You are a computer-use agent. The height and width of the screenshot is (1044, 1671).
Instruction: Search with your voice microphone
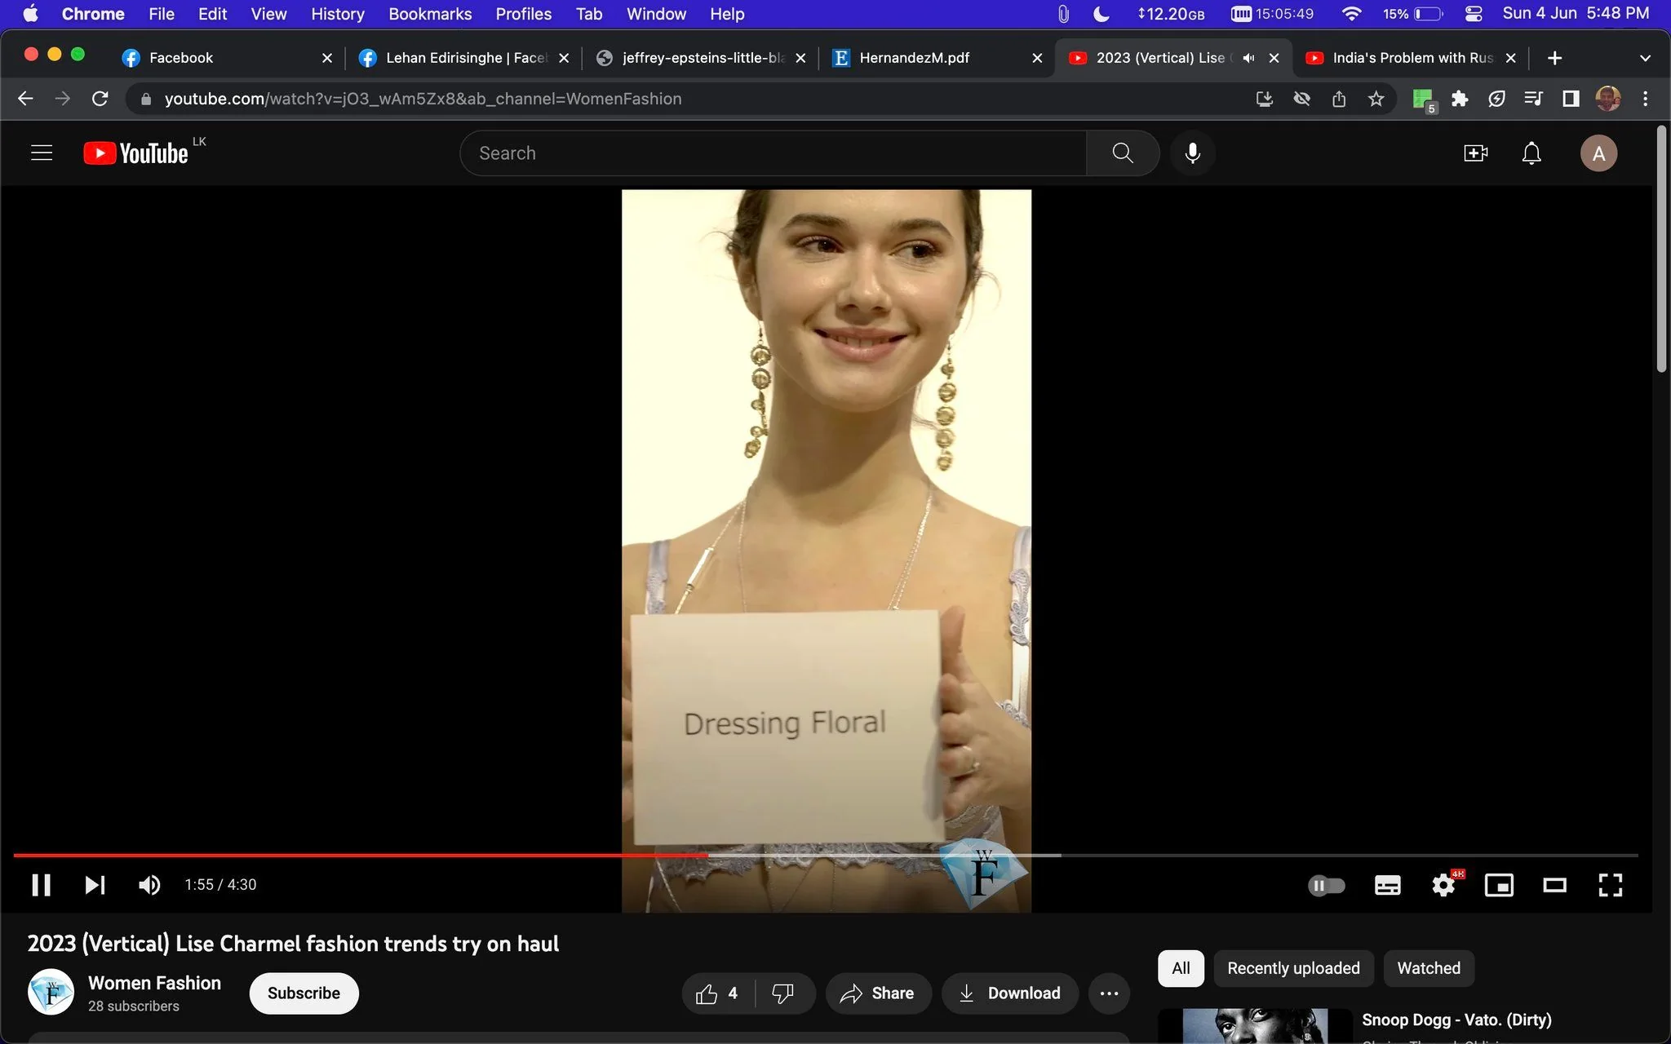coord(1192,153)
